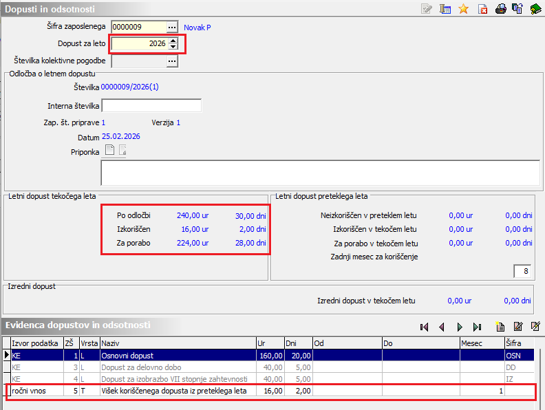
Task: Click the edit record pencil icon
Action: click(x=517, y=327)
